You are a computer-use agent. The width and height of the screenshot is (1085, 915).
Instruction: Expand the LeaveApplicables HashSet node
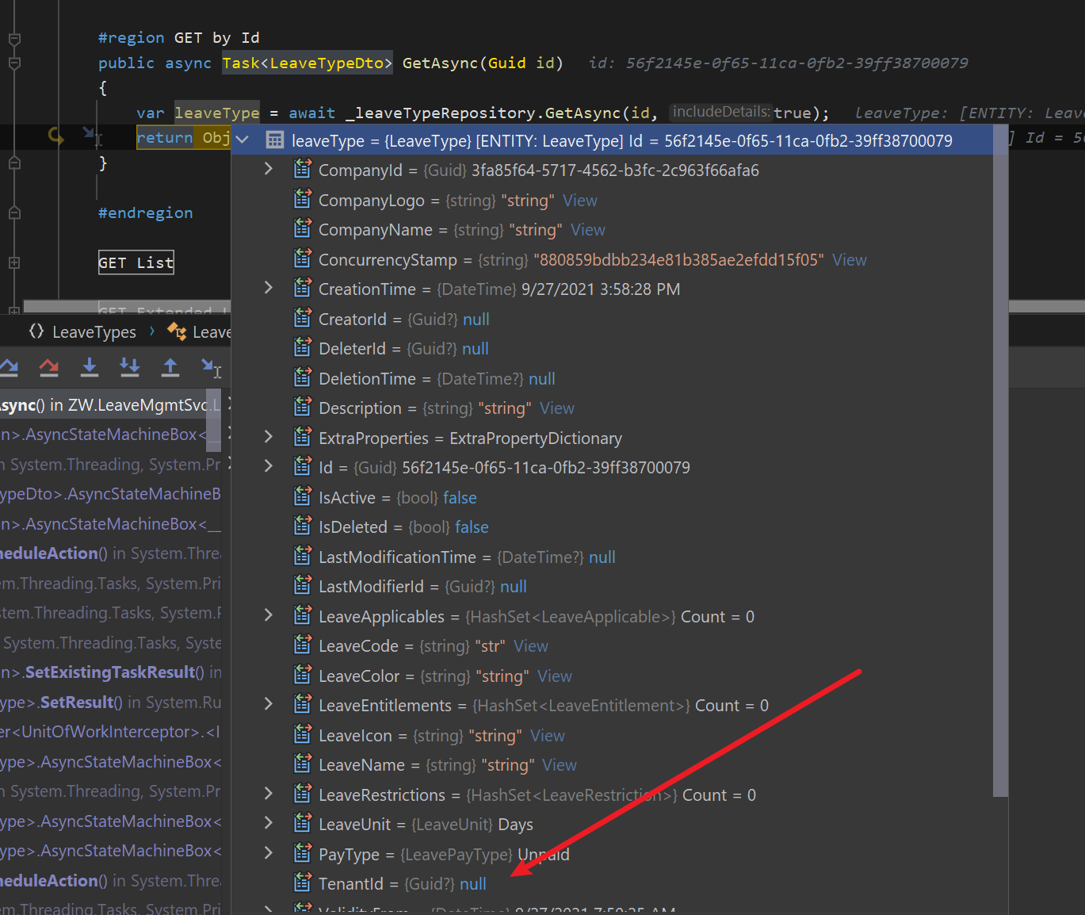(269, 616)
